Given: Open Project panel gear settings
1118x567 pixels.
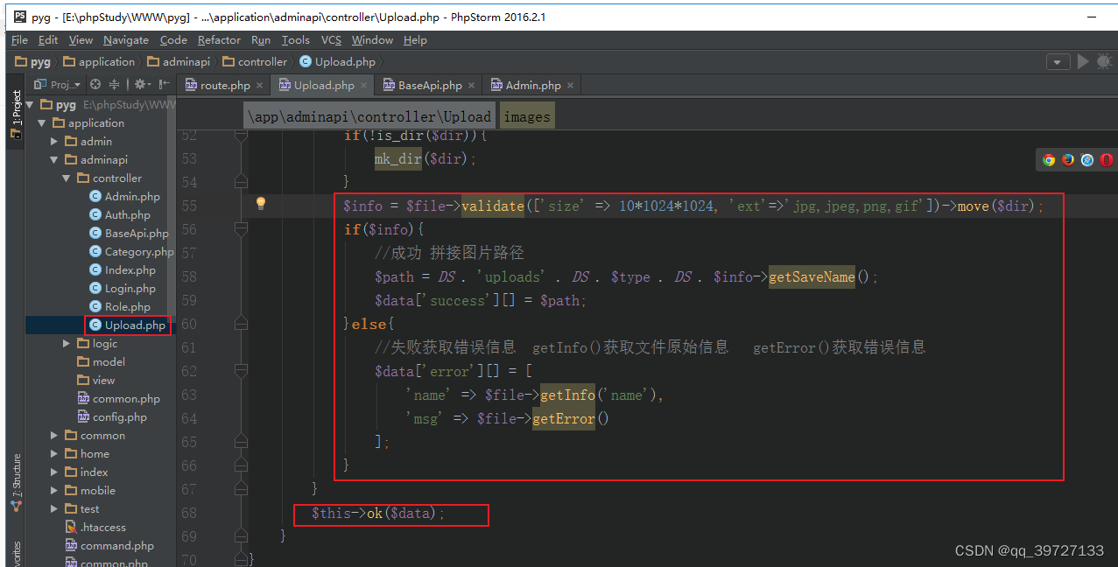Looking at the screenshot, I should [141, 85].
